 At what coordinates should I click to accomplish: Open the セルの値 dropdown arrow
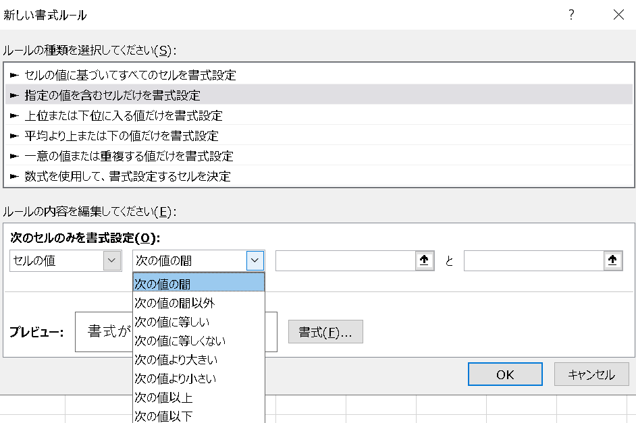[x=112, y=260]
